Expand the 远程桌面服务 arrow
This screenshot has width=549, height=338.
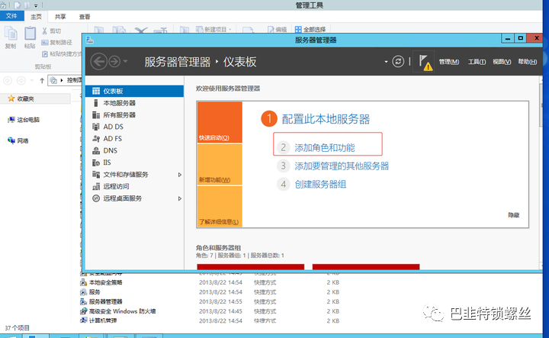[x=180, y=198]
